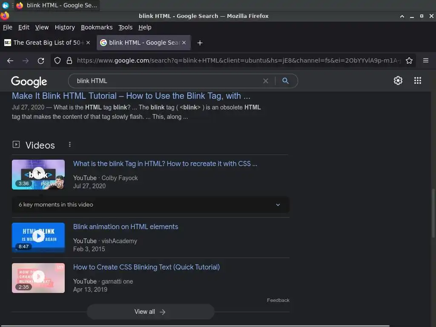Open How to Create CSS Blinking Text link

[146, 267]
